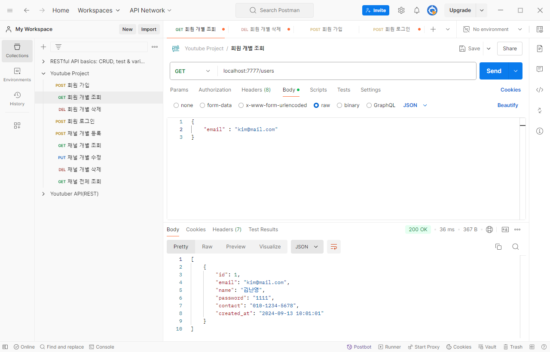Open the hamburger menu icon
Viewport: 550px width, 352px height.
[x=10, y=10]
